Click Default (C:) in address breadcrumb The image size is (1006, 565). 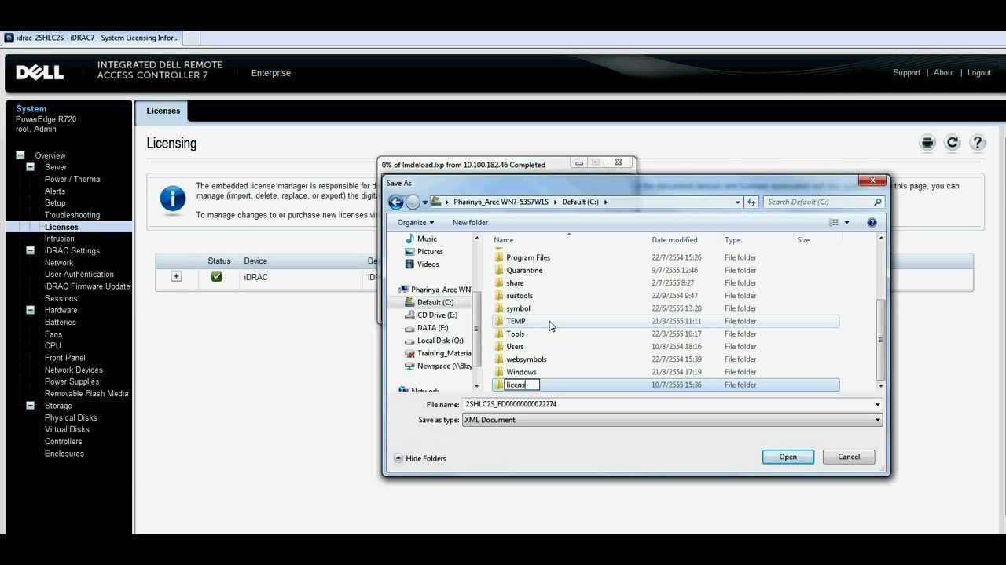point(580,202)
